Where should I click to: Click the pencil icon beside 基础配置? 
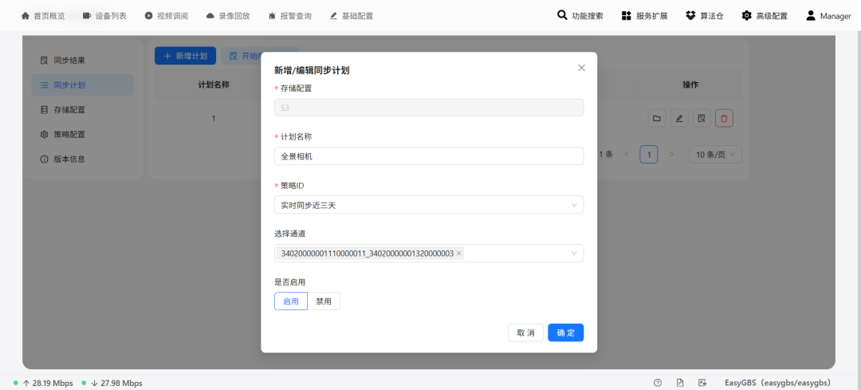pos(334,16)
